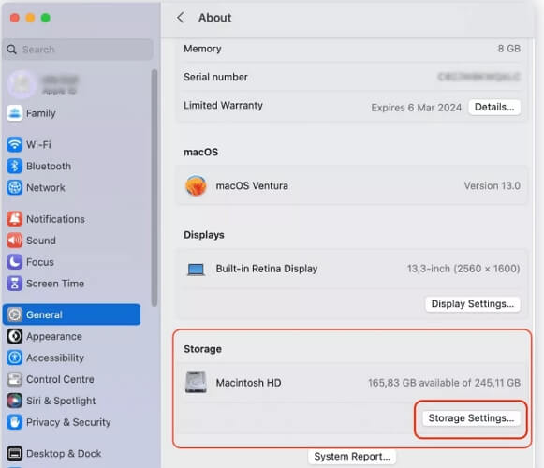The width and height of the screenshot is (544, 468).
Task: Open the Apple ID profile avatar
Action: coord(22,84)
